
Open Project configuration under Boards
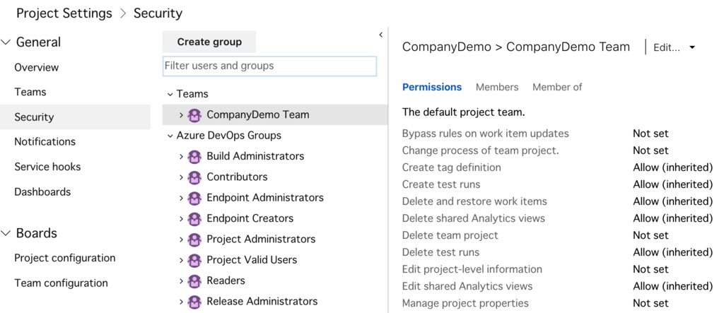[64, 258]
